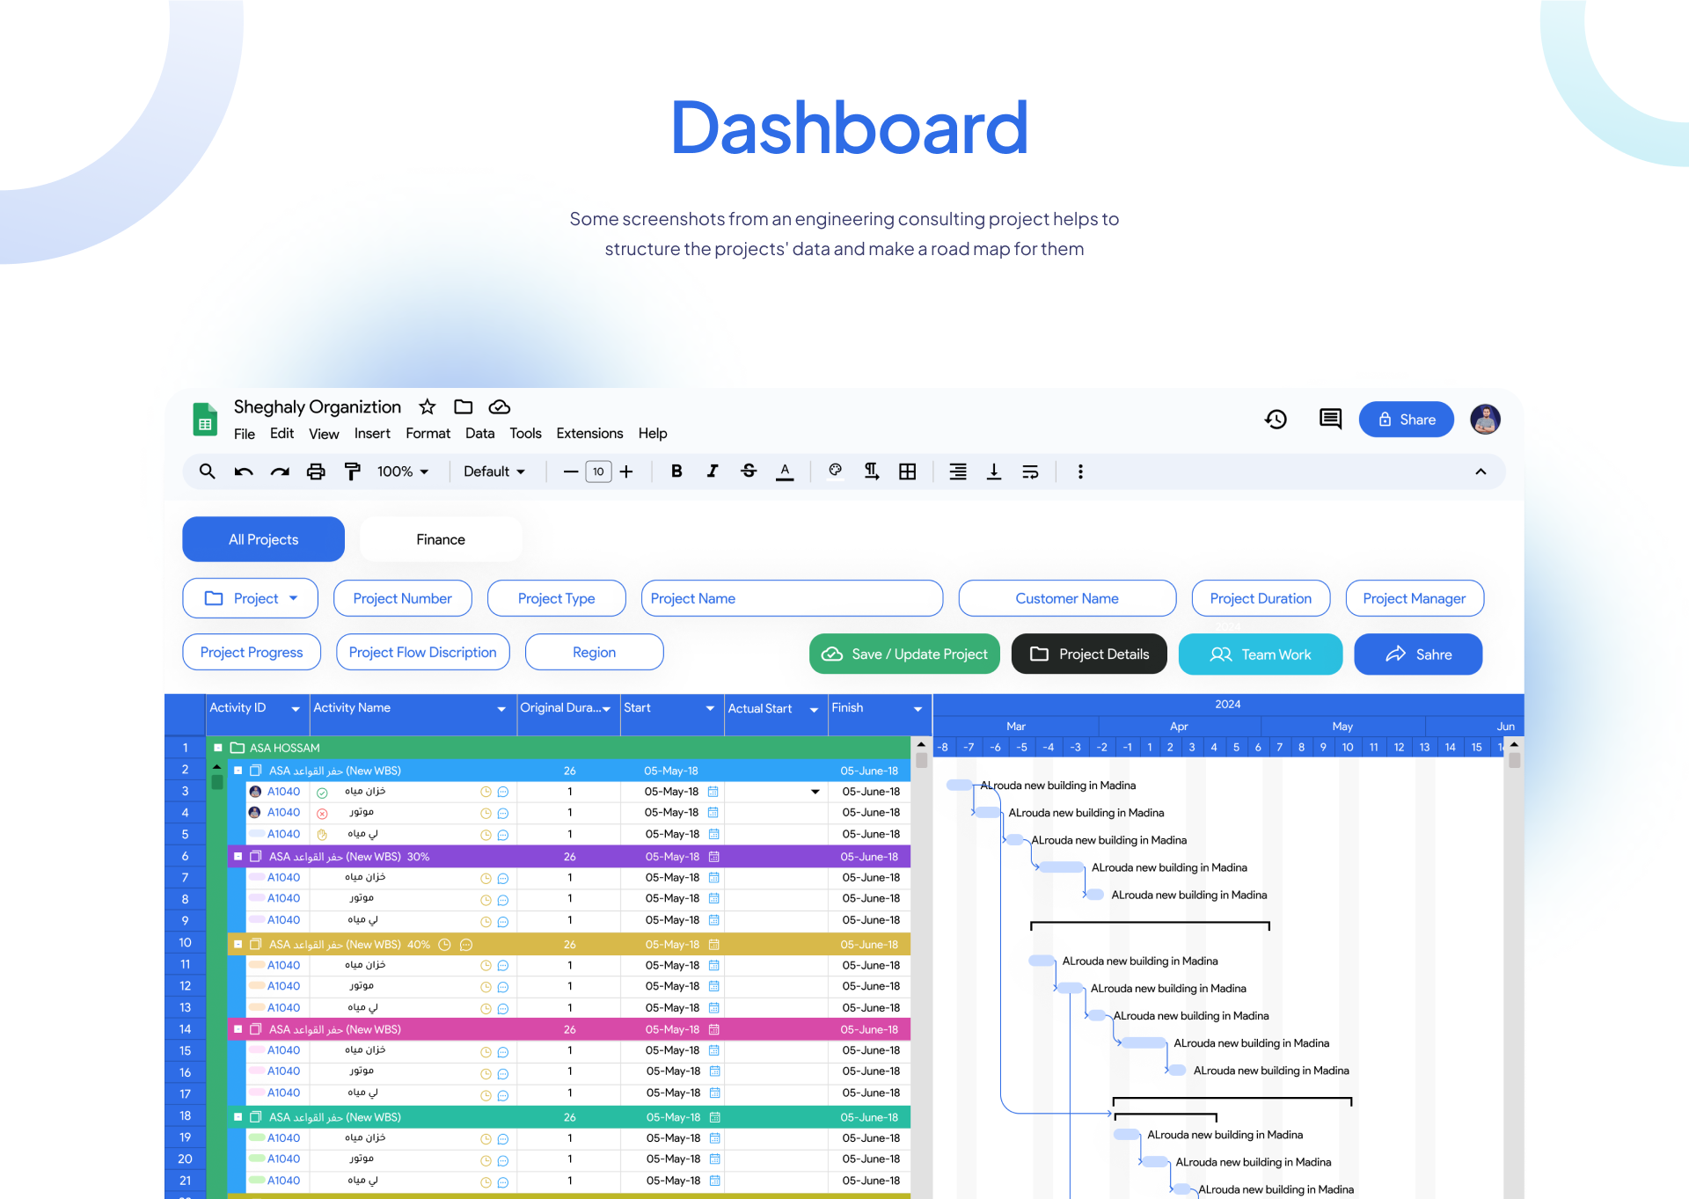Open the fill color picker
Screen dimensions: 1689x1199
(834, 472)
